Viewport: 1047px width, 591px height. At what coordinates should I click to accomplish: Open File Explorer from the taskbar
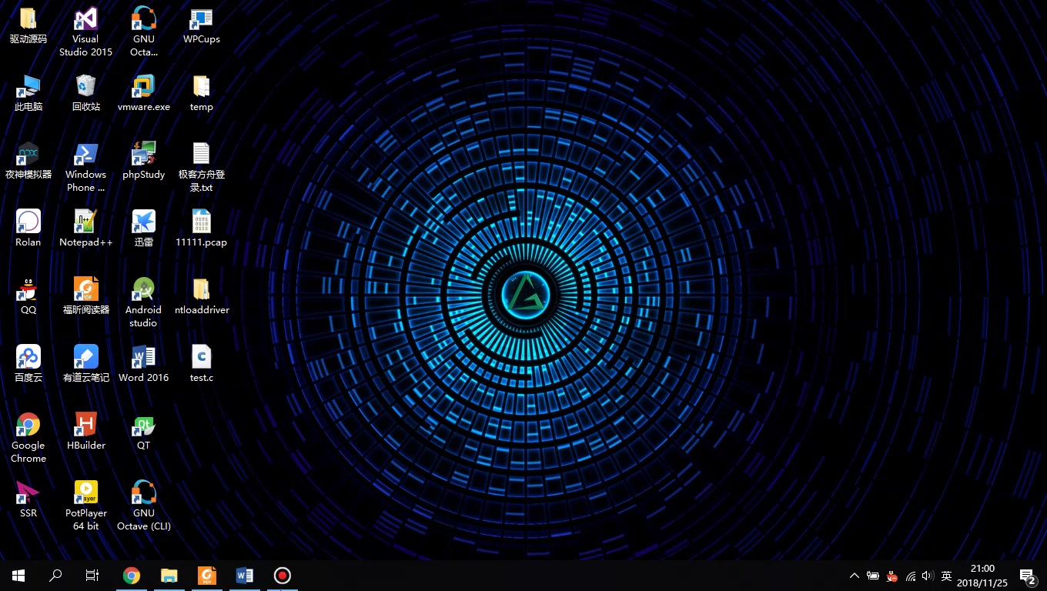pos(169,576)
